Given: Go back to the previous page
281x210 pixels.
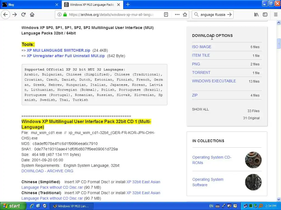Looking at the screenshot, I should 5,14.
